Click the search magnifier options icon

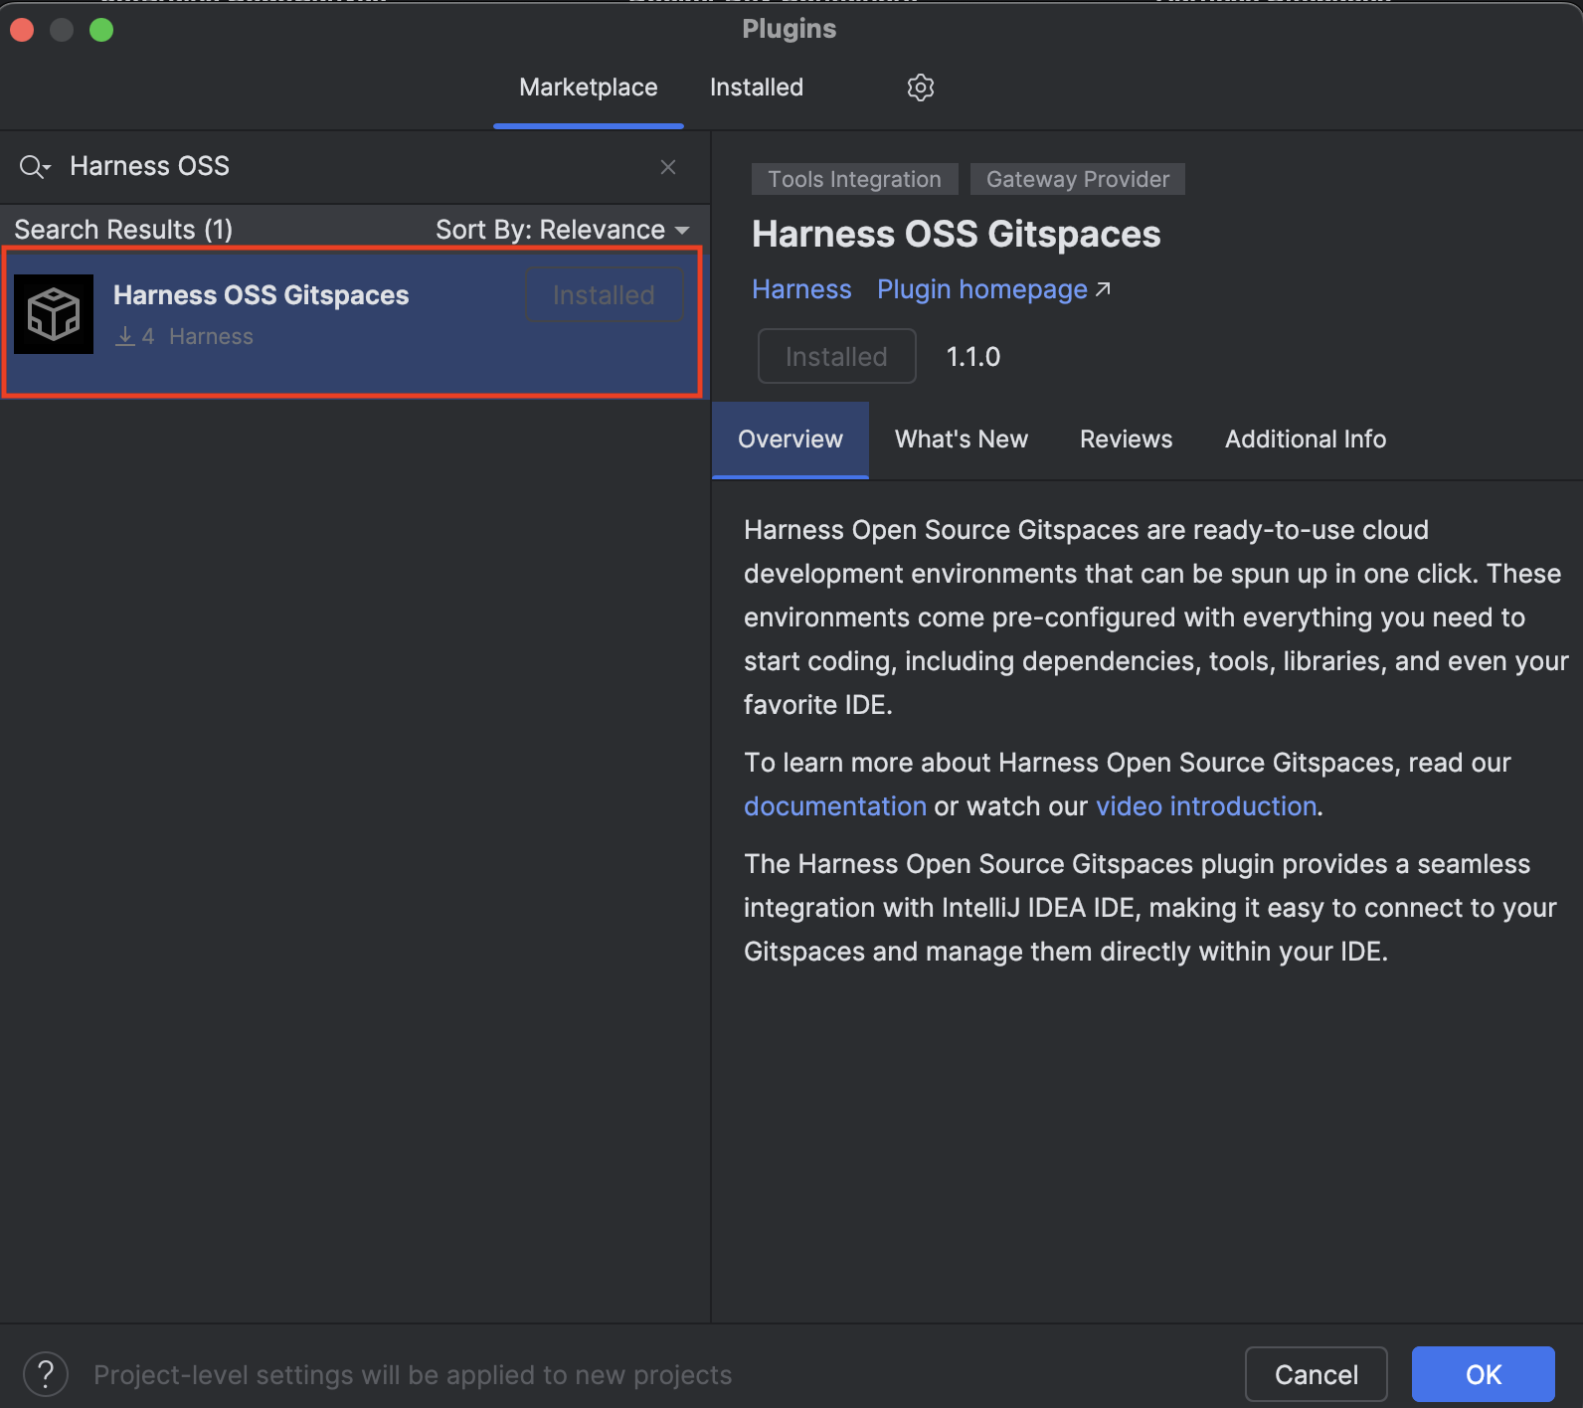(34, 167)
